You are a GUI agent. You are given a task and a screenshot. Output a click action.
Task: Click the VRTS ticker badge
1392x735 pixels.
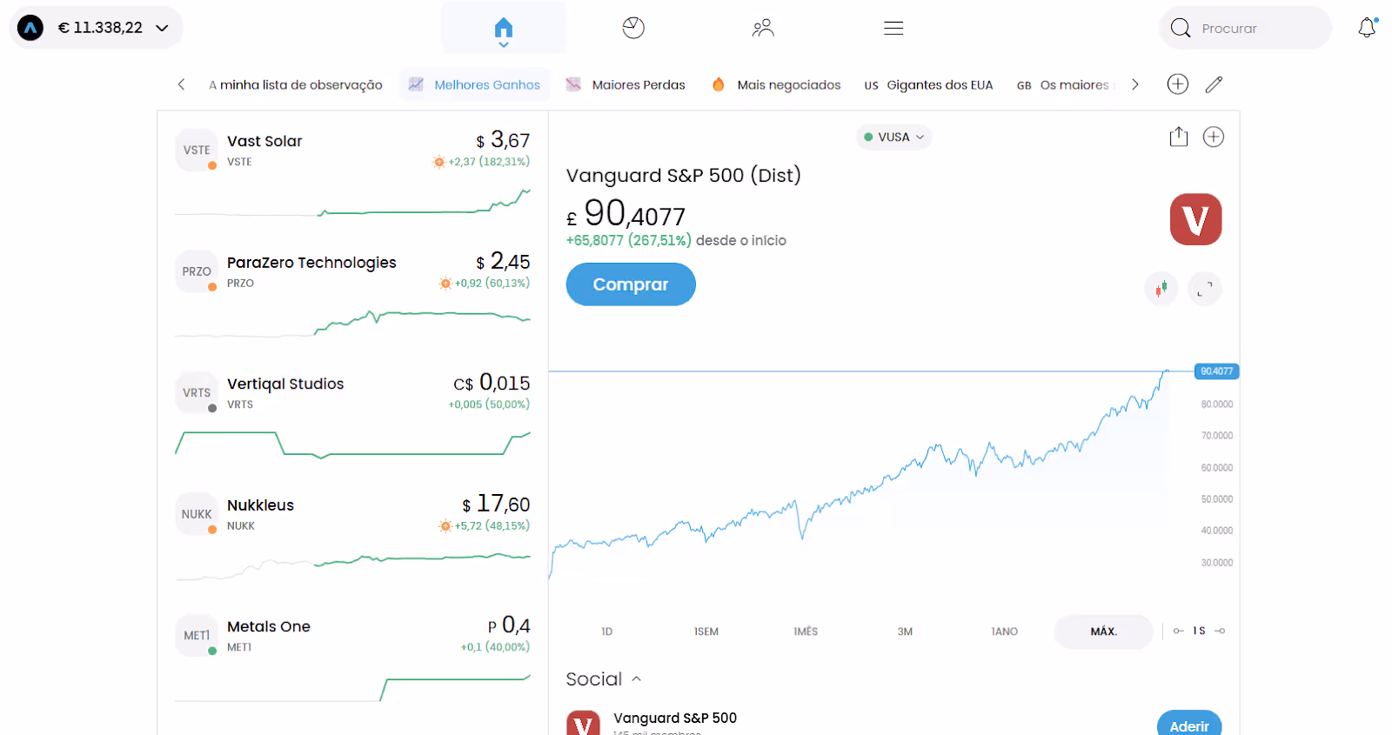point(197,392)
